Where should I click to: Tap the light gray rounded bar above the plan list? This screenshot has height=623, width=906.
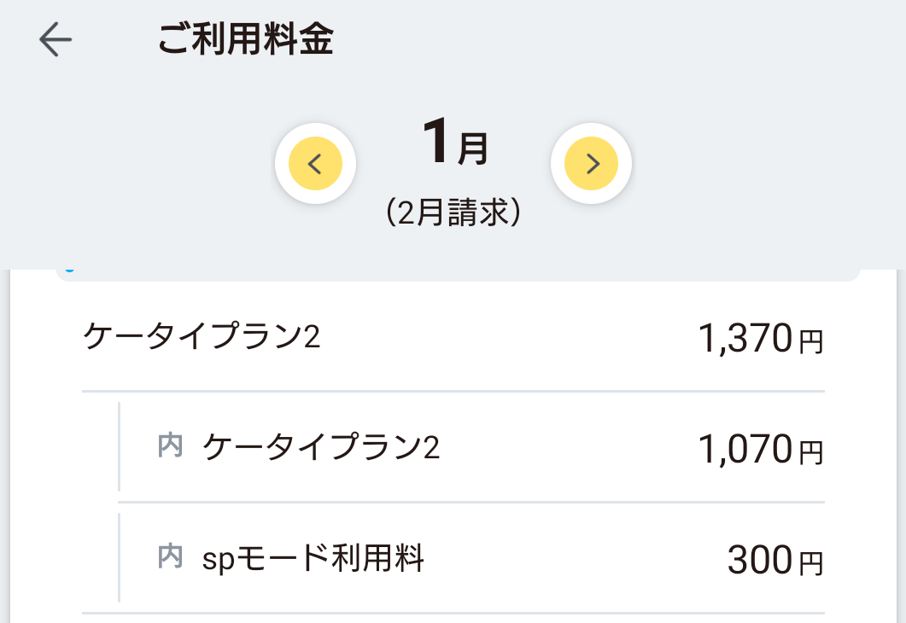(x=457, y=275)
